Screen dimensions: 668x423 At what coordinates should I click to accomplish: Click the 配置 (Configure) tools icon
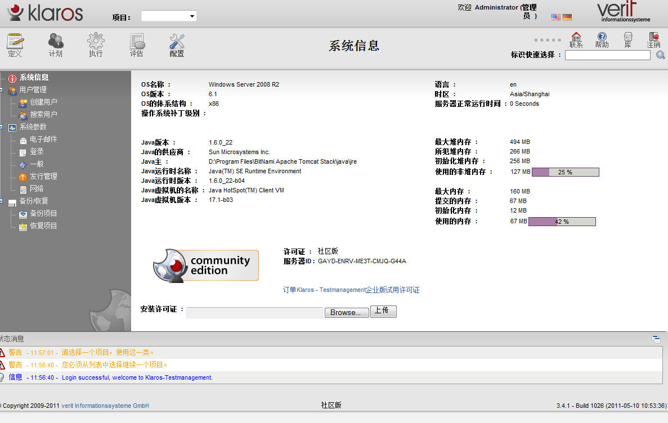click(x=177, y=45)
